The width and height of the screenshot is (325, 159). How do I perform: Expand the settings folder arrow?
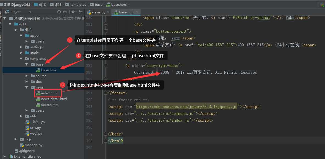click(21, 47)
